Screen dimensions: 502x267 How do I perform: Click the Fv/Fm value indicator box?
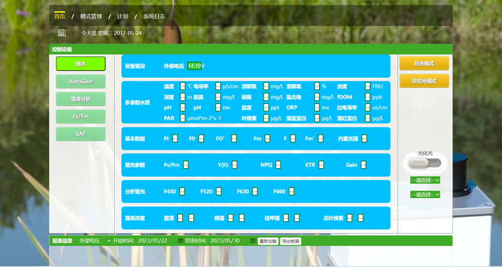(x=186, y=165)
